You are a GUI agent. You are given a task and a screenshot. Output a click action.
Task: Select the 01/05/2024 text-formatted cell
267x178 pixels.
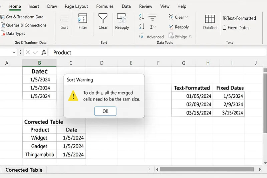[192, 96]
